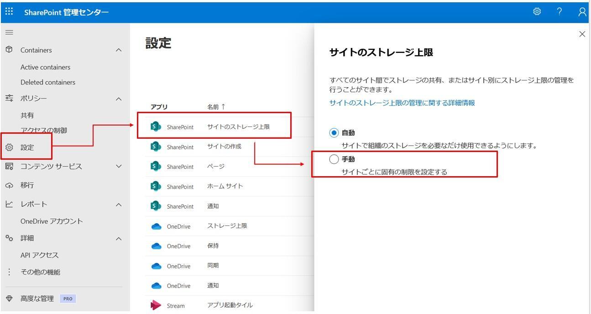This screenshot has height=314, width=591.
Task: Click the 設定 gear icon in sidebar
Action: [9, 147]
